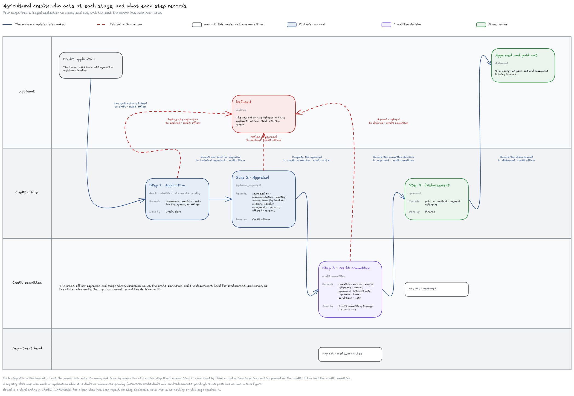Click the red dashed Refusal legend line

pos(101,25)
